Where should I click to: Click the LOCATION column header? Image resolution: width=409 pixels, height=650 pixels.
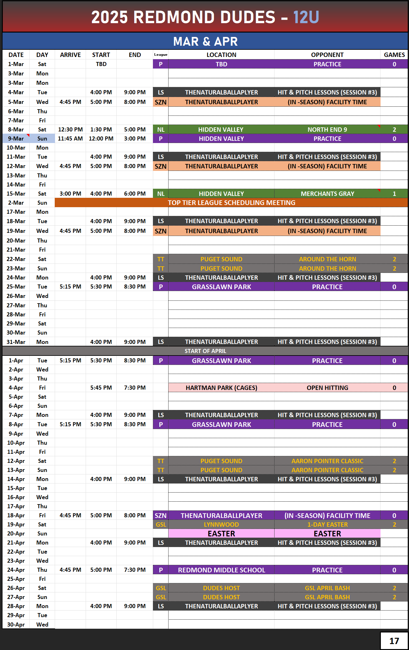[221, 55]
